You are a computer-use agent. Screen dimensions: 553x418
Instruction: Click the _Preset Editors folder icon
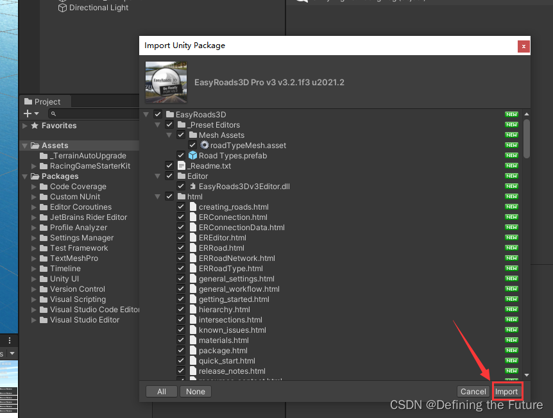182,124
